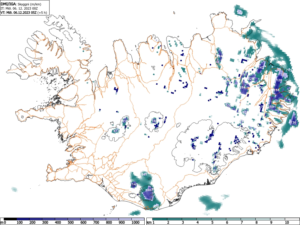Click the '477' value on the western glacier
The height and width of the screenshot is (225, 300).
pos(116,131)
